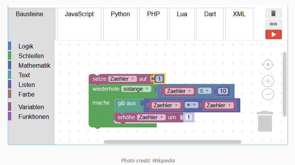Click the red run program play button
This screenshot has height=165, width=295.
click(273, 34)
